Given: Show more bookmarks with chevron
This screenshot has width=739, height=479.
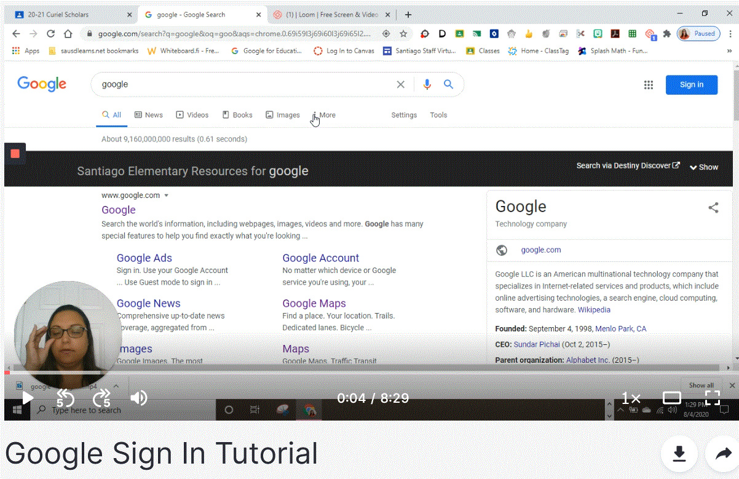Looking at the screenshot, I should (x=729, y=51).
